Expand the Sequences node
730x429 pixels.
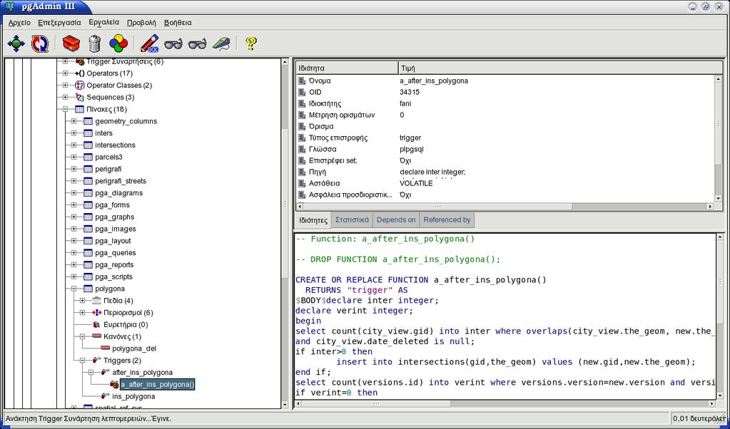point(65,97)
